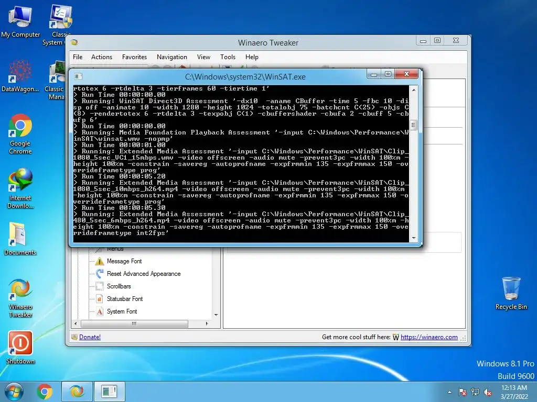Click the Shutdown desktop icon
The height and width of the screenshot is (402, 537).
click(x=20, y=348)
